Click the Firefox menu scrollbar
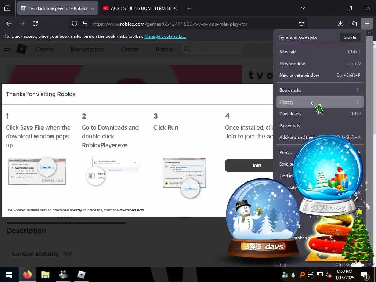 369,148
